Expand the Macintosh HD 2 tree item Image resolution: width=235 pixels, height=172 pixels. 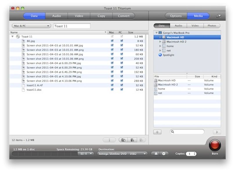pos(160,42)
